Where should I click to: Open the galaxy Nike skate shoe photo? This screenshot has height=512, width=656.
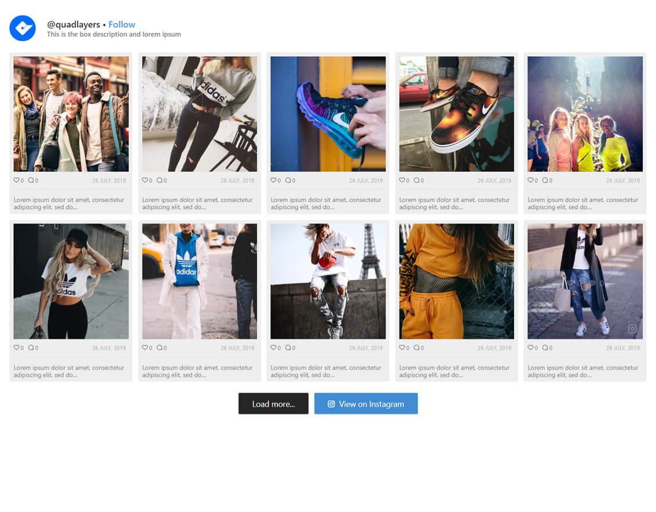point(456,114)
